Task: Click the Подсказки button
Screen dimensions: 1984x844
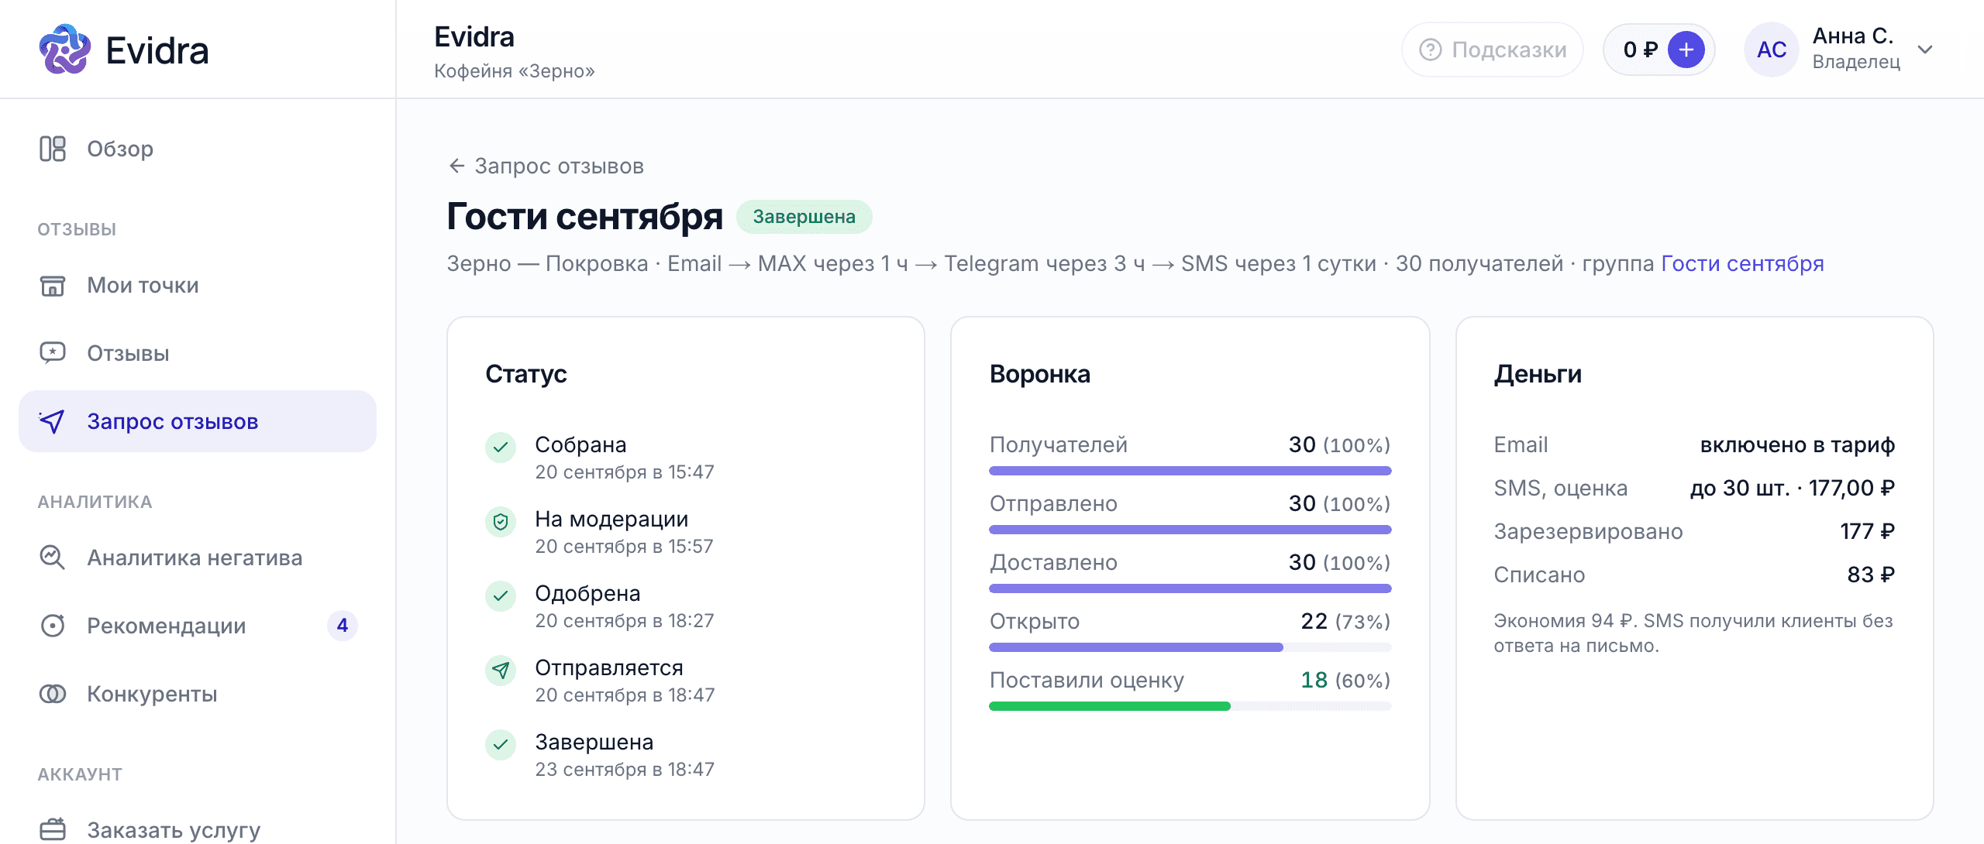Action: pyautogui.click(x=1493, y=50)
